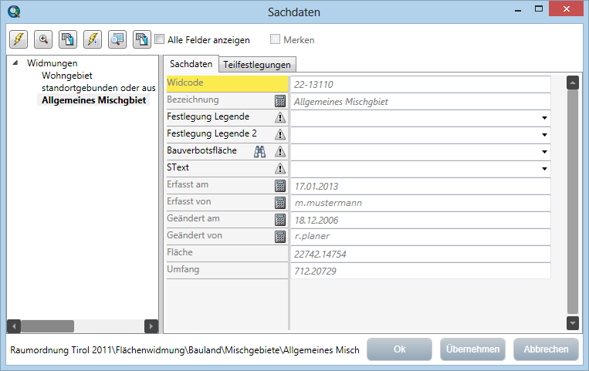Select the standortgebunden oder aus tree item
Image resolution: width=589 pixels, height=371 pixels.
point(98,88)
